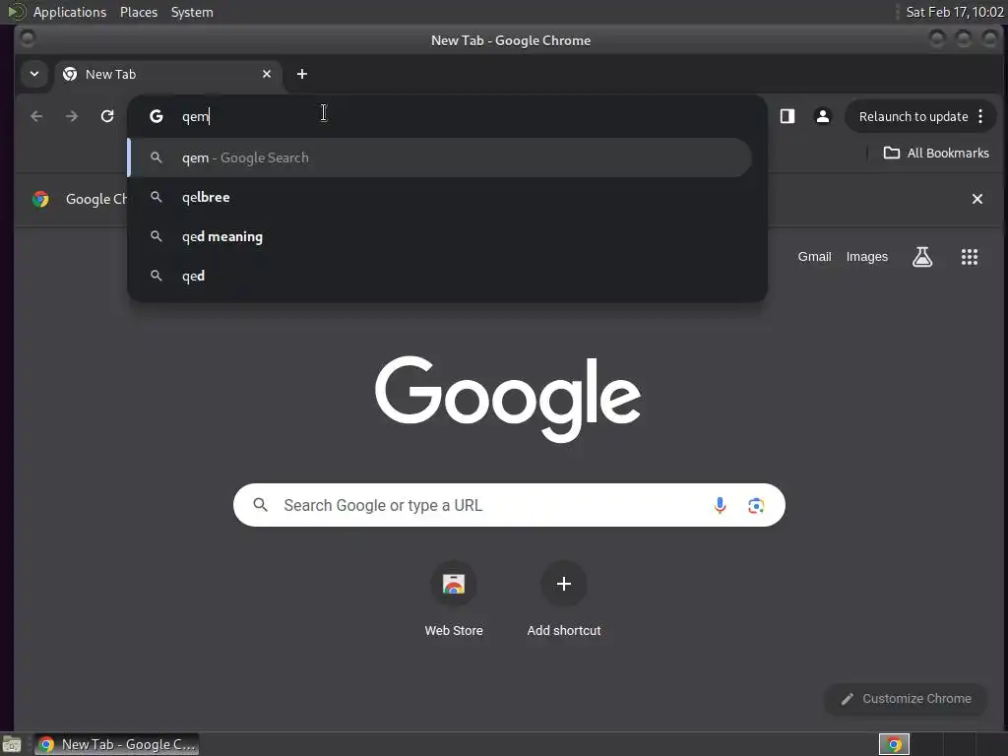Search by image with Lens icon
The image size is (1008, 756).
click(756, 505)
